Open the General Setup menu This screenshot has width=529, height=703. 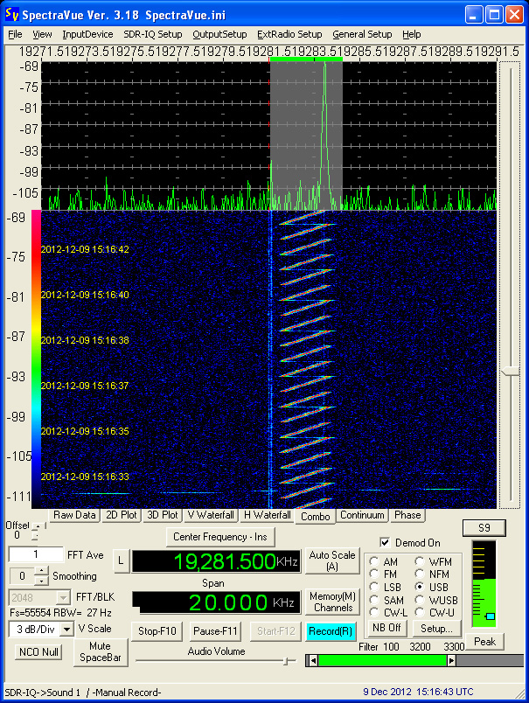(362, 34)
